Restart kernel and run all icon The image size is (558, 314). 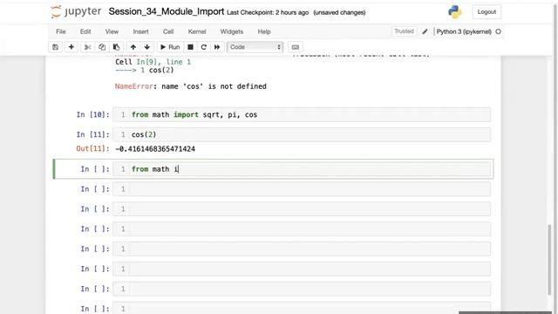click(x=217, y=47)
